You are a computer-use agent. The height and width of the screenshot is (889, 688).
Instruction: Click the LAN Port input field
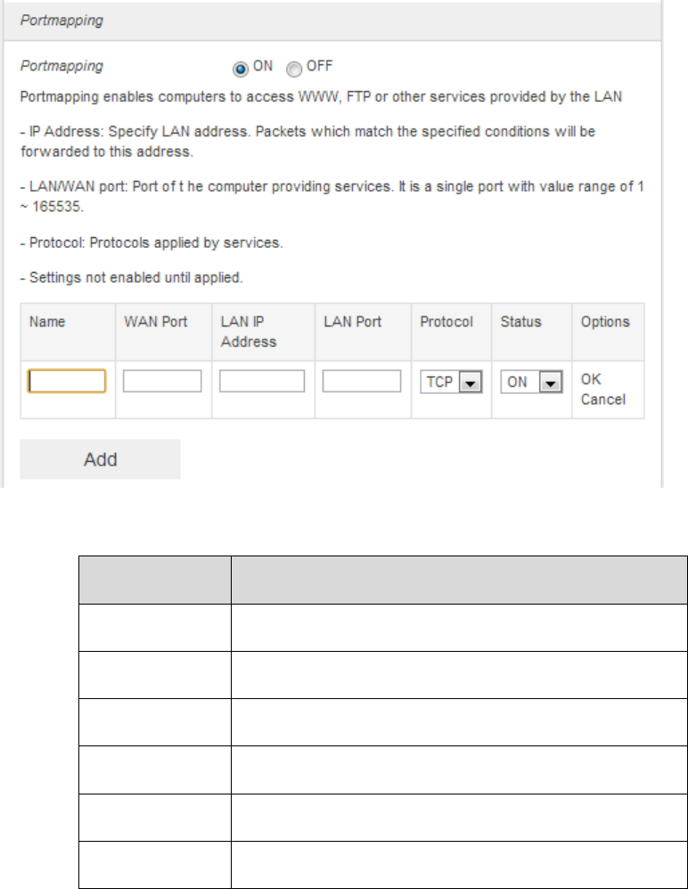362,381
